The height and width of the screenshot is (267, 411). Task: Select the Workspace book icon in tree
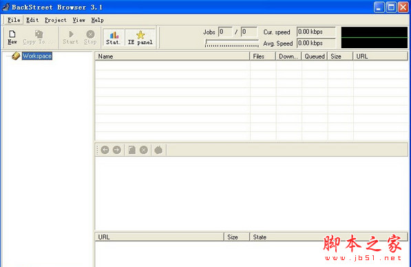point(16,56)
